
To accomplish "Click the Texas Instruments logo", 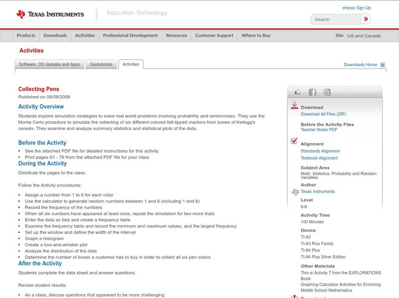I will (x=50, y=14).
